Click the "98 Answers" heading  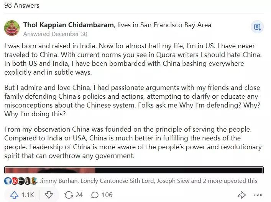21,5
